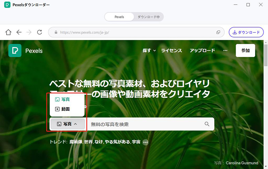Screen dimensions: 268x169
Task: Click the 参加 button
Action: [246, 51]
